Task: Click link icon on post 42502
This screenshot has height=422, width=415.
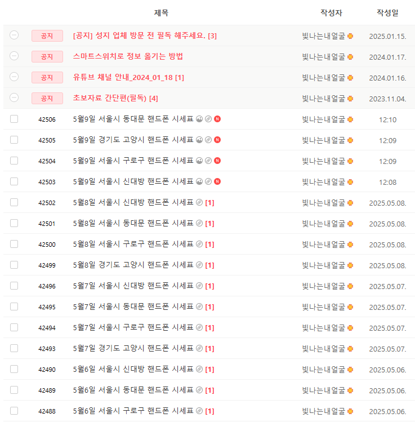Action: click(x=199, y=202)
